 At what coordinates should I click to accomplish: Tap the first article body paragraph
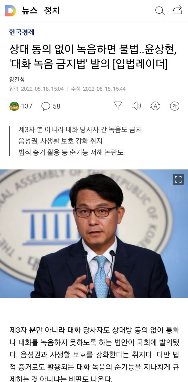tap(94, 354)
